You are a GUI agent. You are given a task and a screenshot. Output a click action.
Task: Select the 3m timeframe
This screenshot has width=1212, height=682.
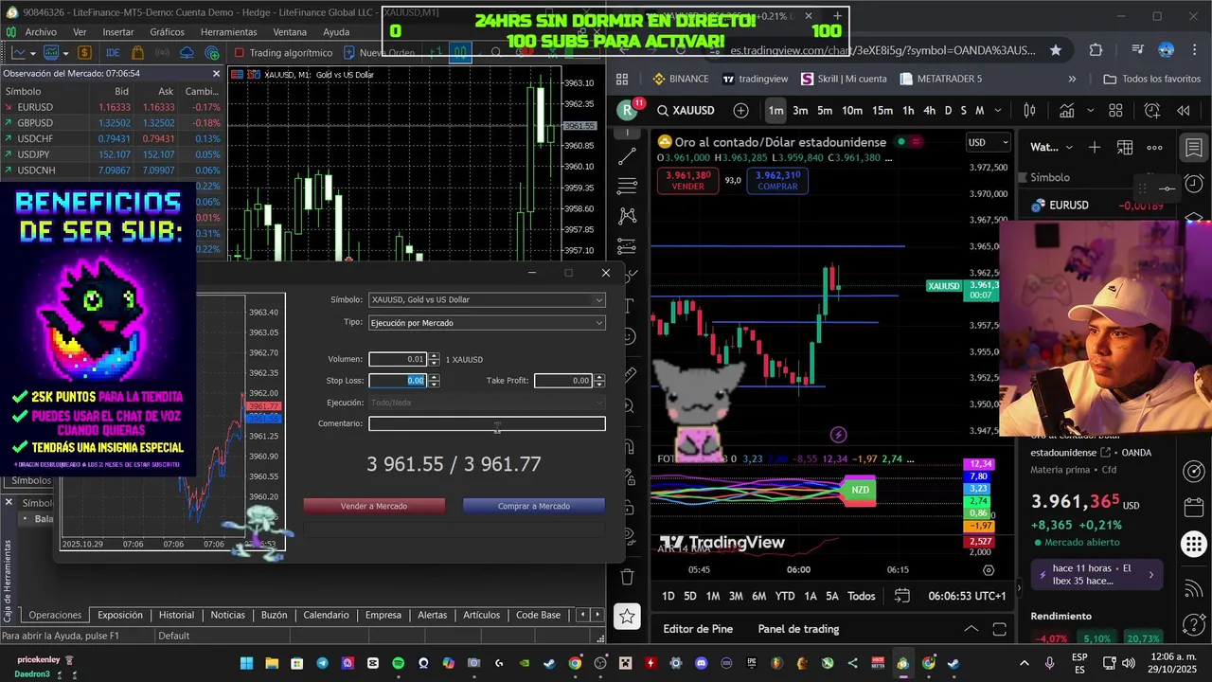[800, 110]
